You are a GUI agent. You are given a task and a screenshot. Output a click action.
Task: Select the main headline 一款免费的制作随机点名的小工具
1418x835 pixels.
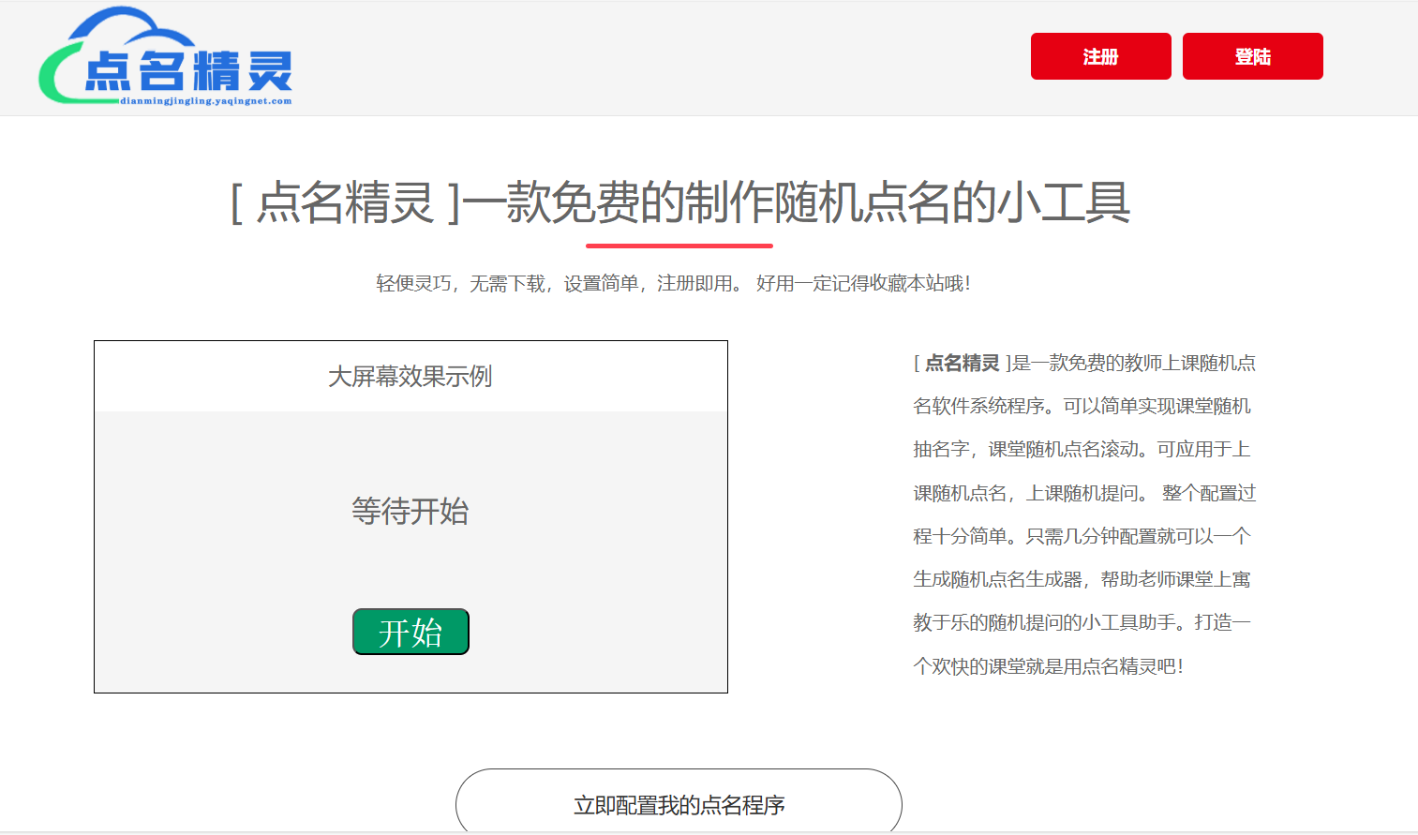797,202
